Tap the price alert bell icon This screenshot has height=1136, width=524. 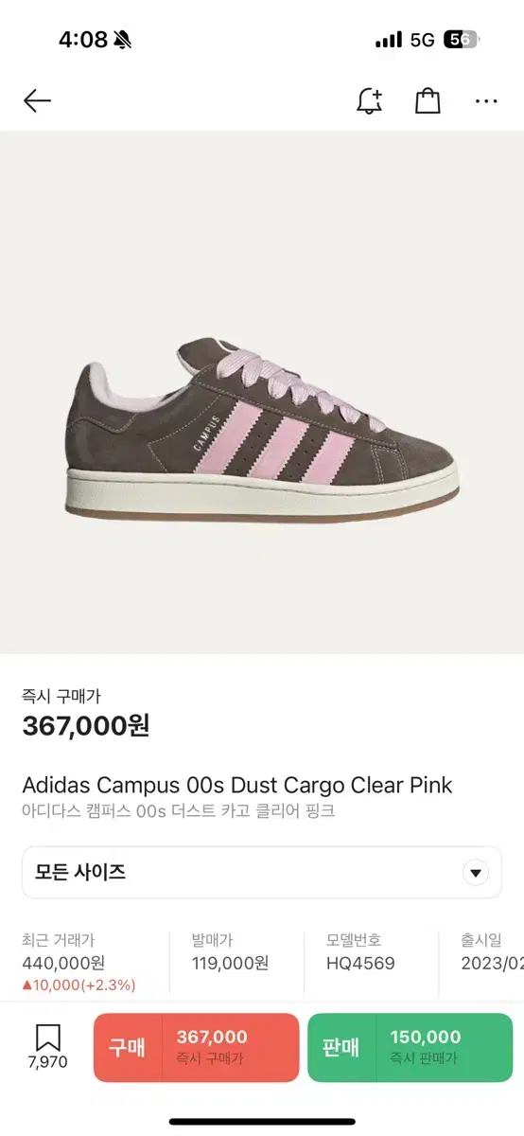pyautogui.click(x=369, y=100)
